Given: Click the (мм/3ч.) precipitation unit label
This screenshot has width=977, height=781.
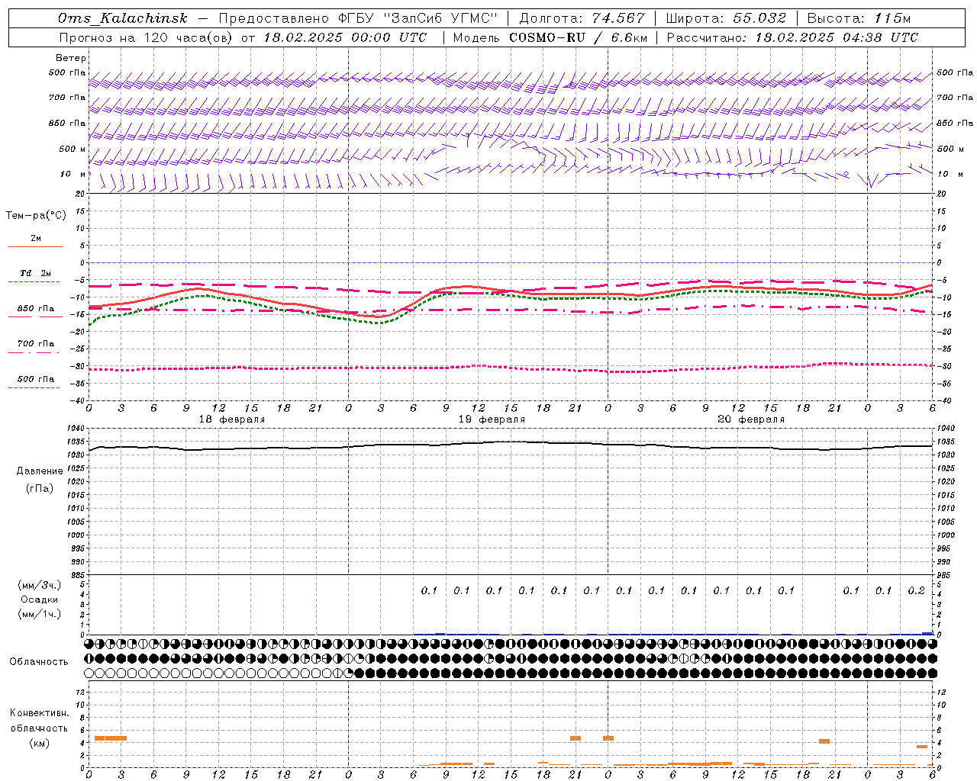Looking at the screenshot, I should (x=40, y=585).
